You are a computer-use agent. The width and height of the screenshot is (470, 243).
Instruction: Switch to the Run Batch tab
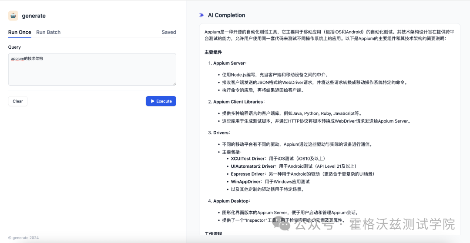(x=48, y=32)
